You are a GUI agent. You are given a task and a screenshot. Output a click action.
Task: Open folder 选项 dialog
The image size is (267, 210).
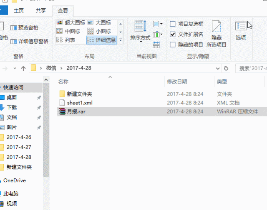pyautogui.click(x=241, y=31)
